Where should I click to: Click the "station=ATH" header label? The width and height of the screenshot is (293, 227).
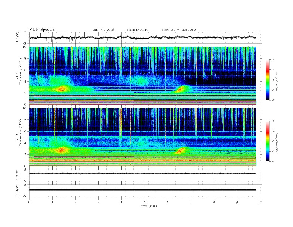(137, 30)
